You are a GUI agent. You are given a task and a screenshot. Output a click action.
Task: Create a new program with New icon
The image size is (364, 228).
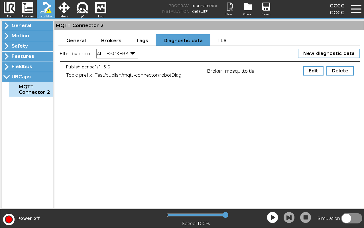[230, 9]
